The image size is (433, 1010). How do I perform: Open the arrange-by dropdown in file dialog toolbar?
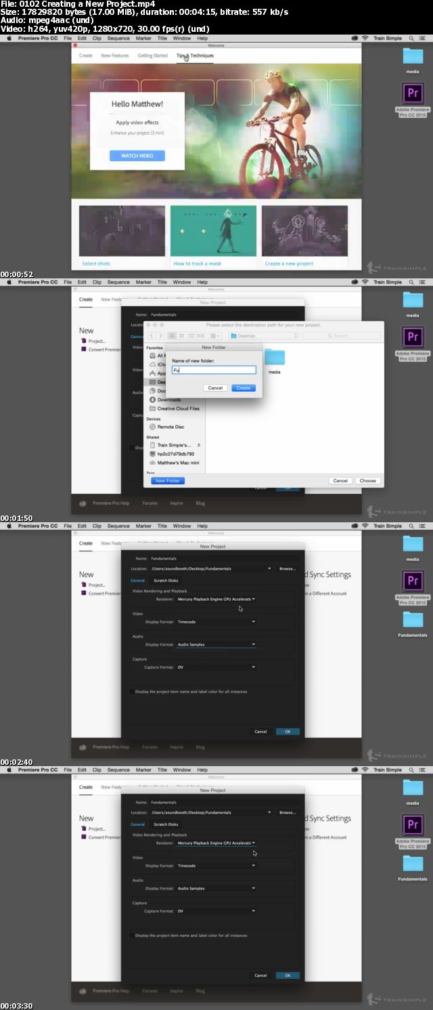pos(214,335)
